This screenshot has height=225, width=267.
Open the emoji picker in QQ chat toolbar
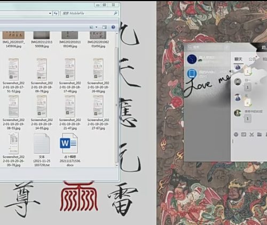pyautogui.click(x=236, y=134)
